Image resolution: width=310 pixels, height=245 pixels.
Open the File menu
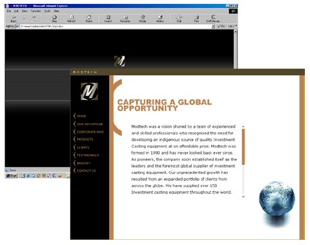9,11
